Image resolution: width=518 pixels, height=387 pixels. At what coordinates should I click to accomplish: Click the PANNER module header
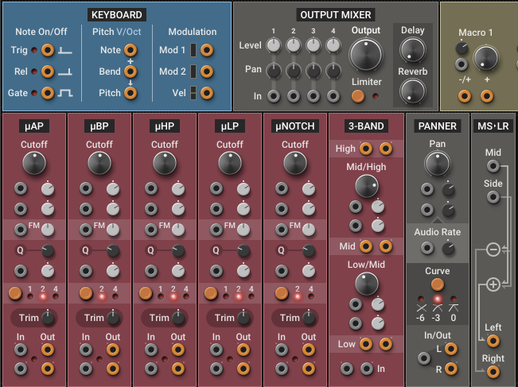click(x=437, y=126)
